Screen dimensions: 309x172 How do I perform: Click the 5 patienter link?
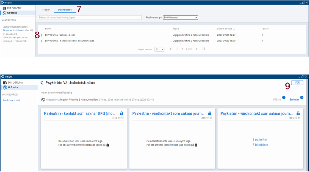pos(260,140)
